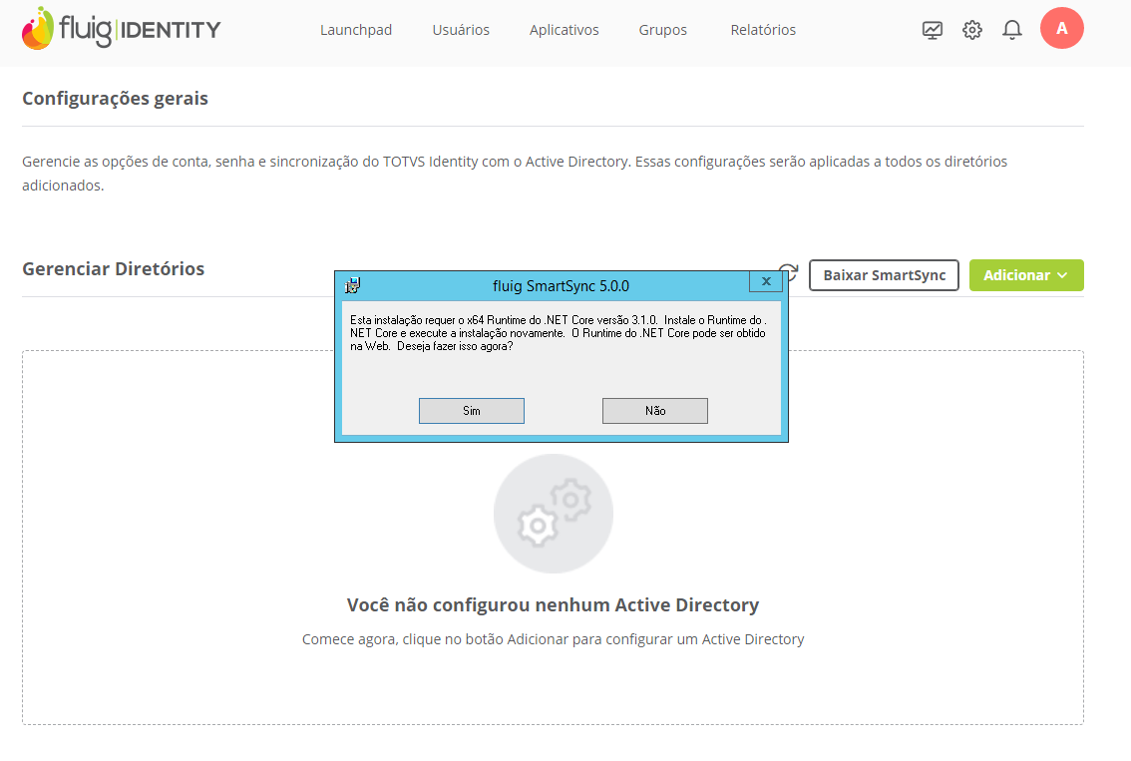1131x761 pixels.
Task: Open the monitor dashboard icon
Action: [932, 30]
